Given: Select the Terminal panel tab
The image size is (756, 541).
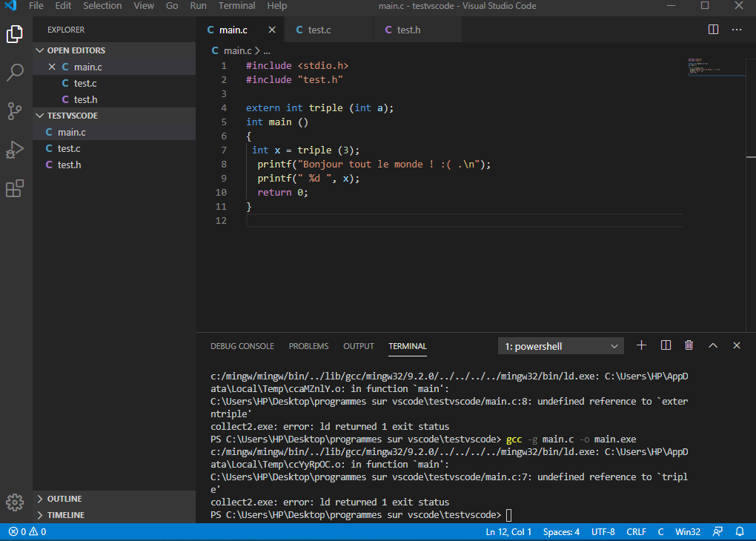Looking at the screenshot, I should point(408,346).
